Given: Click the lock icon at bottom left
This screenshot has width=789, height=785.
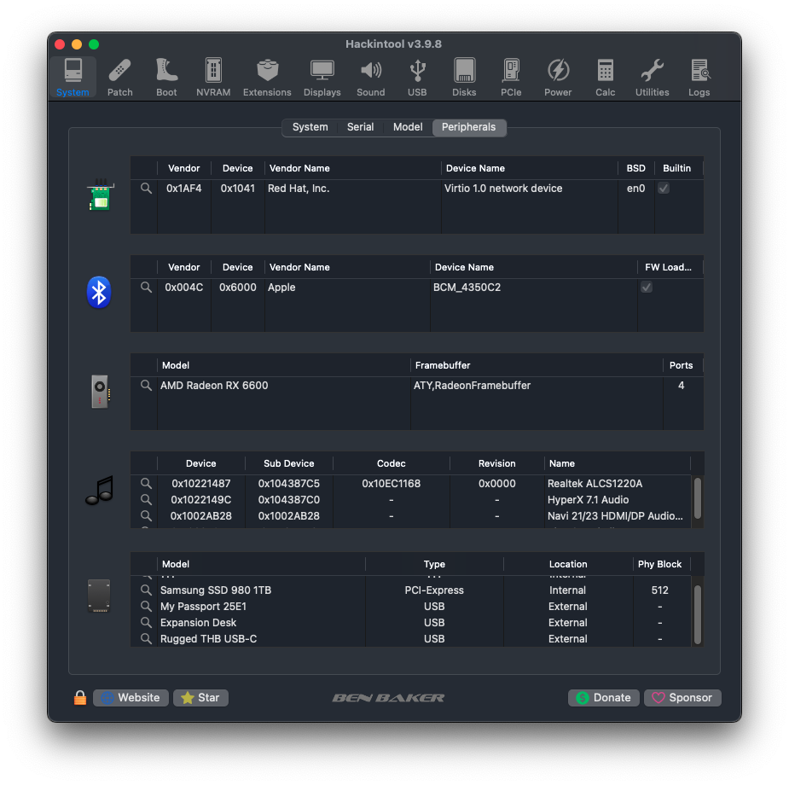Looking at the screenshot, I should [80, 698].
